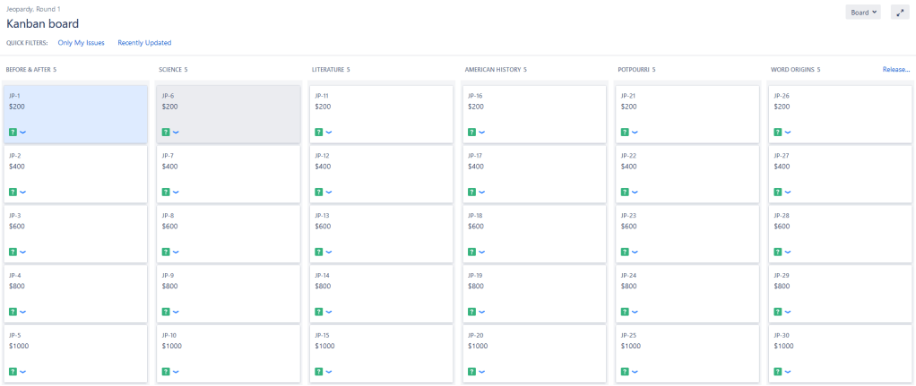Image resolution: width=916 pixels, height=386 pixels.
Task: Open the JP-9 issue key link
Action: pos(169,275)
